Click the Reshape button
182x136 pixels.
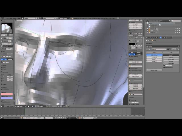tap(171, 61)
